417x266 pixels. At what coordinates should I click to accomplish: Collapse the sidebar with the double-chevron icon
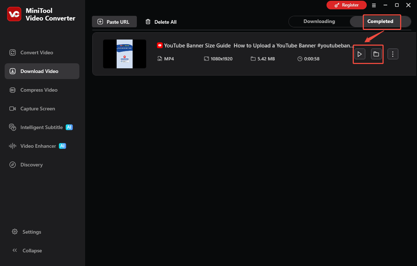tap(15, 250)
